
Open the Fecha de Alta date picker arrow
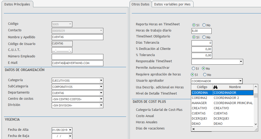point(70,130)
